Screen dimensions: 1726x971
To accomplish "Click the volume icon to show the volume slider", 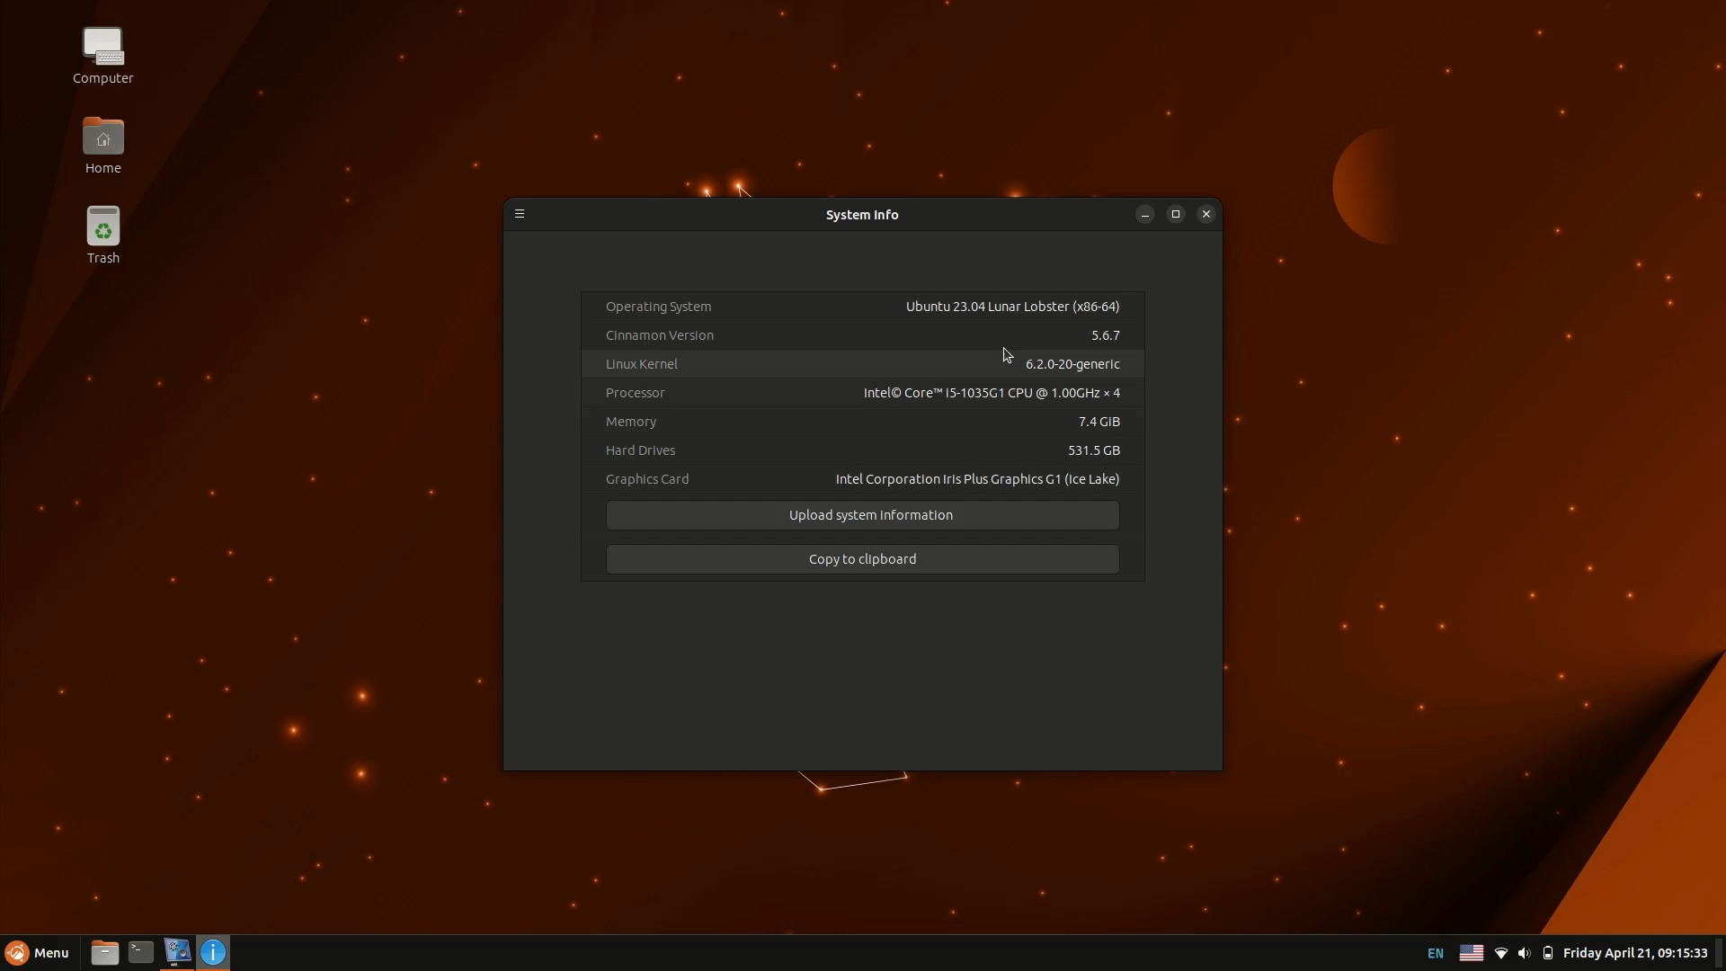I will (1525, 953).
